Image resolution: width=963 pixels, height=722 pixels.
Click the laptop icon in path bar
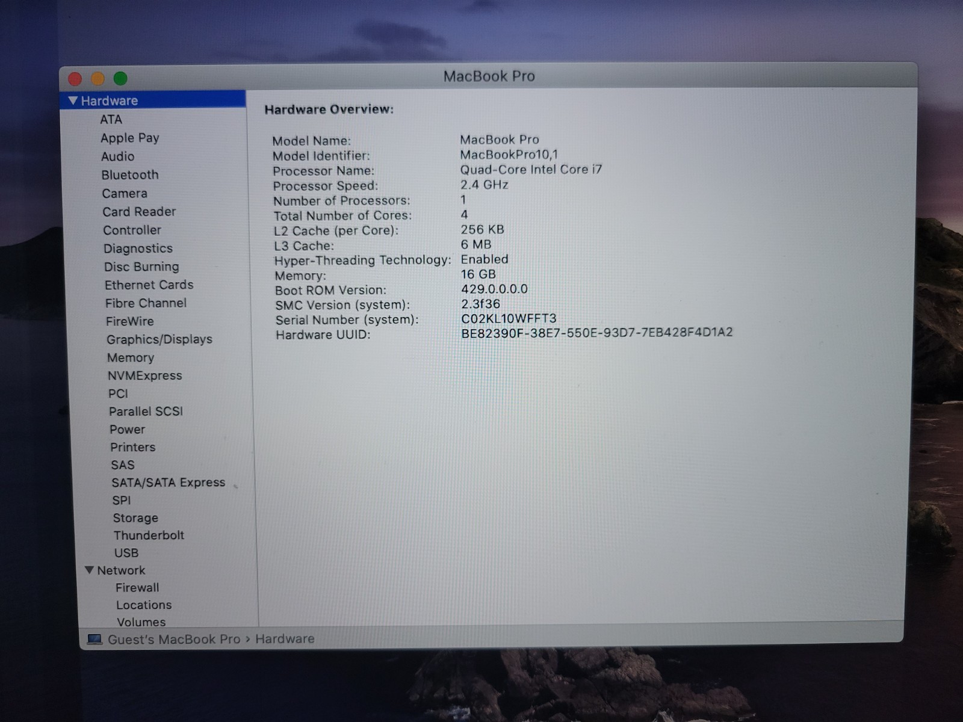[94, 639]
